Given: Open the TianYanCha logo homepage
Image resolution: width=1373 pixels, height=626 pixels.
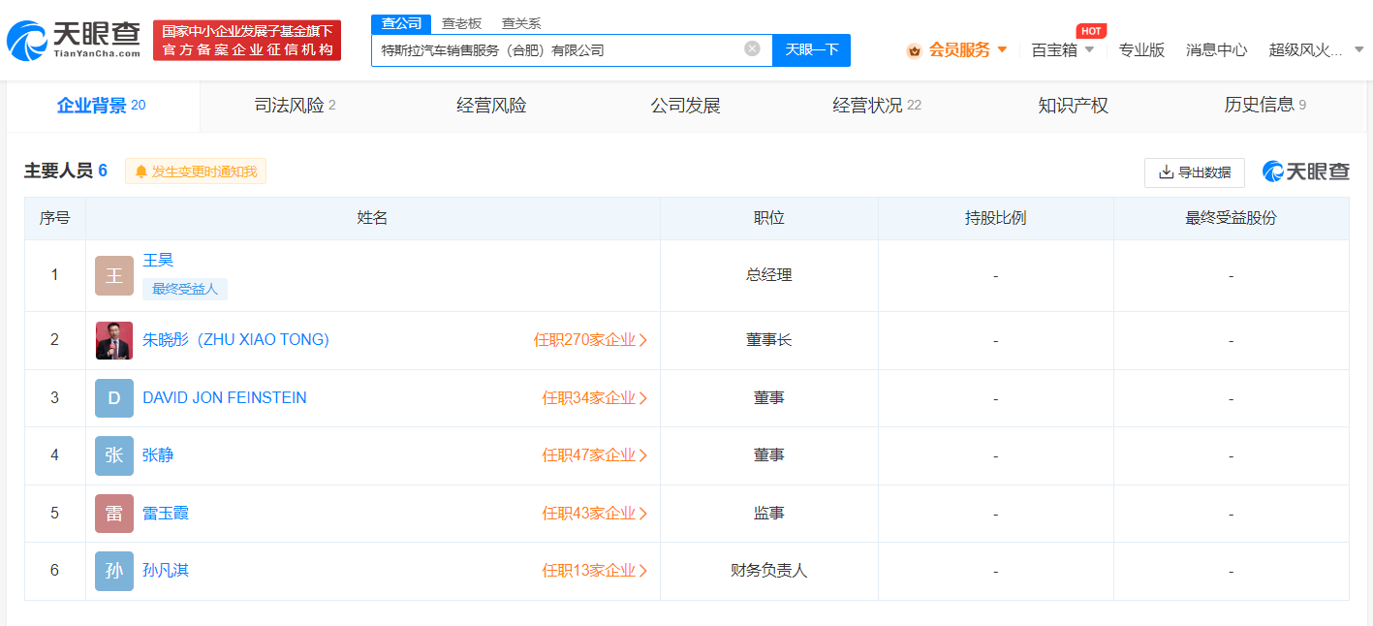Looking at the screenshot, I should tap(74, 41).
